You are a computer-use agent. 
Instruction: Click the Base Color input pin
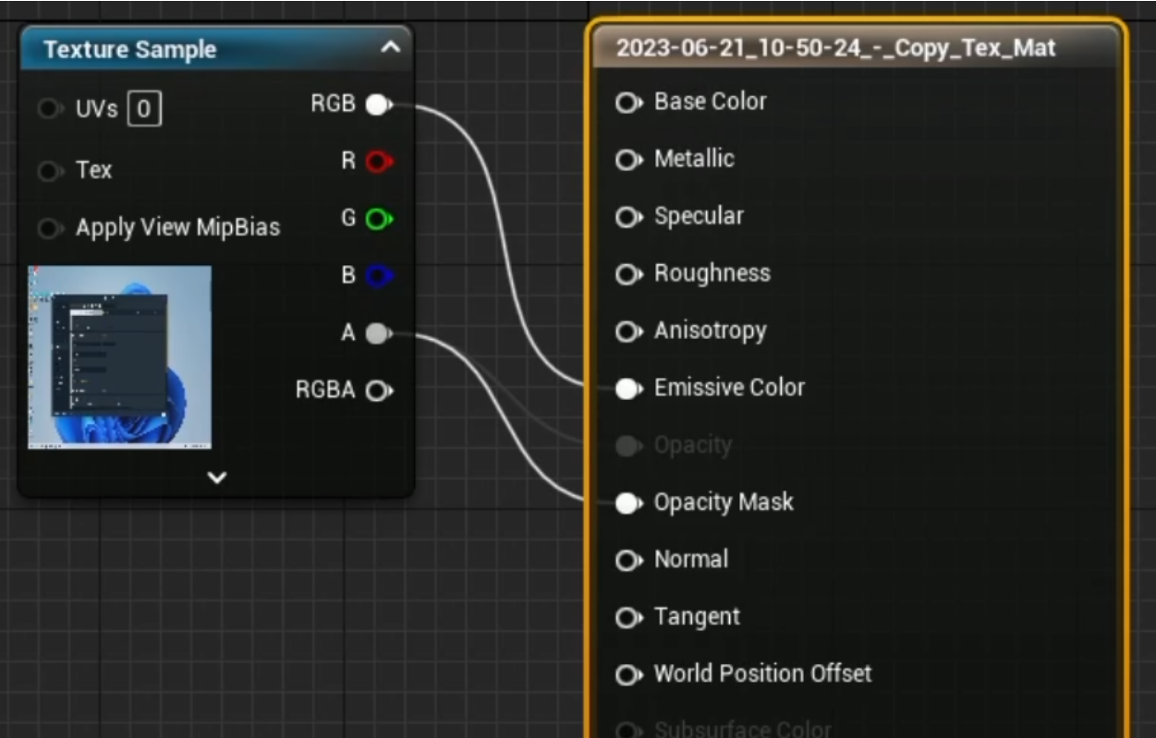[x=628, y=103]
